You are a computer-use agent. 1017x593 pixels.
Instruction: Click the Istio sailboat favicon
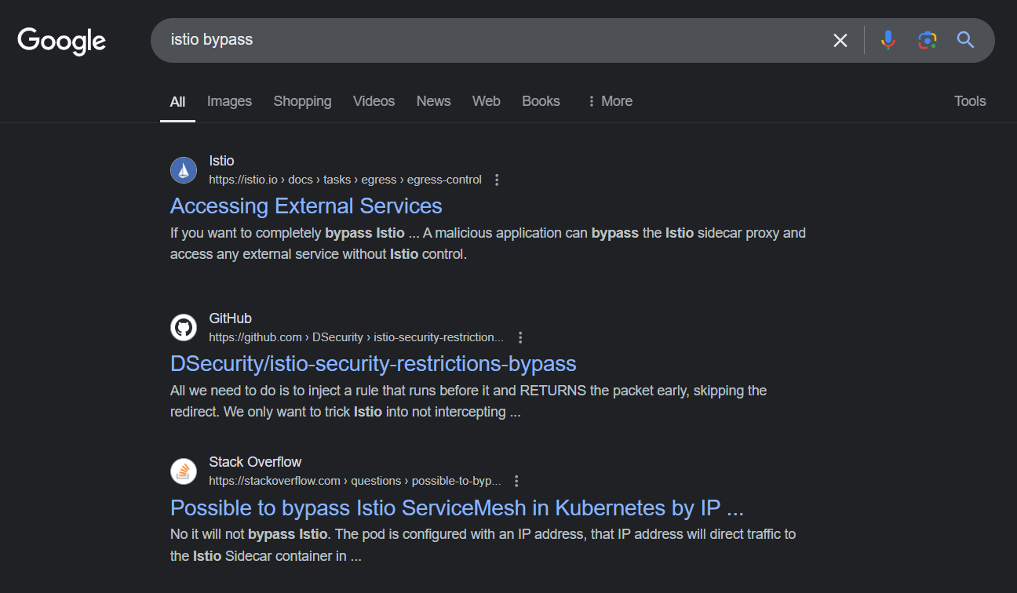184,170
